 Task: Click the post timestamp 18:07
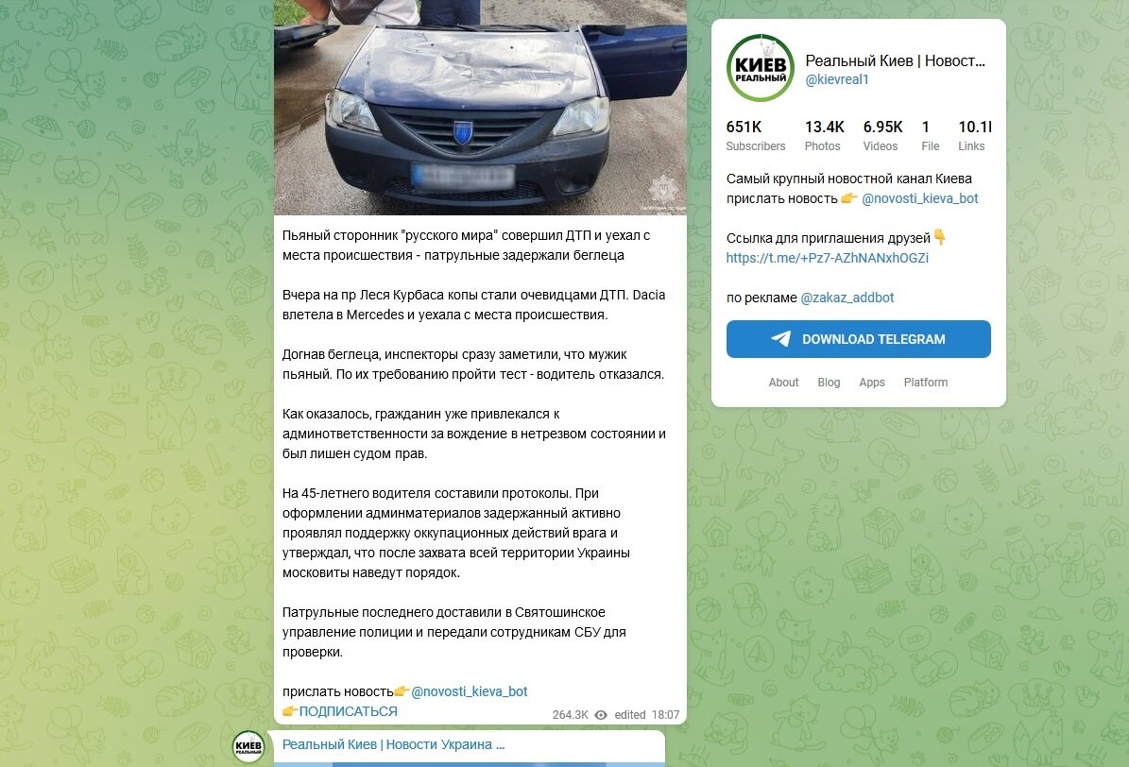[x=665, y=715]
